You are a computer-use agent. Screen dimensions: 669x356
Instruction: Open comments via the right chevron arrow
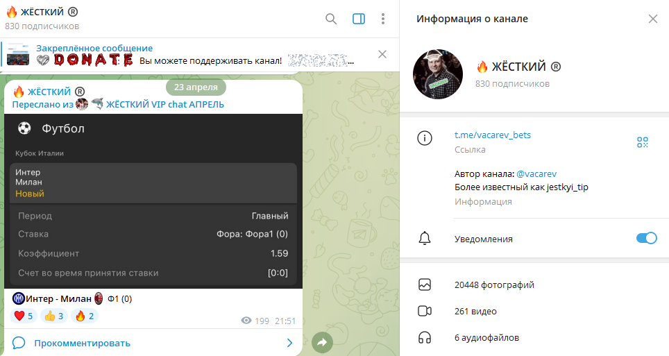coord(289,343)
